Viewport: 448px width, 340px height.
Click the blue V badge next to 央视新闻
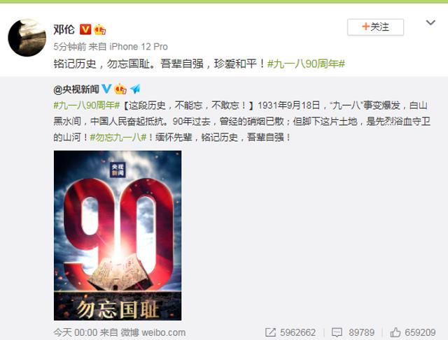106,89
